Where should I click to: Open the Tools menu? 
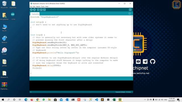click(x=43, y=7)
